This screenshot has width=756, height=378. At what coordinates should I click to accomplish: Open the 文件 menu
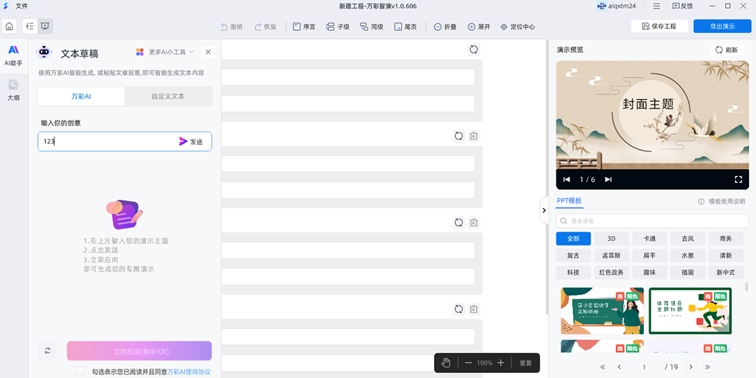(x=21, y=6)
